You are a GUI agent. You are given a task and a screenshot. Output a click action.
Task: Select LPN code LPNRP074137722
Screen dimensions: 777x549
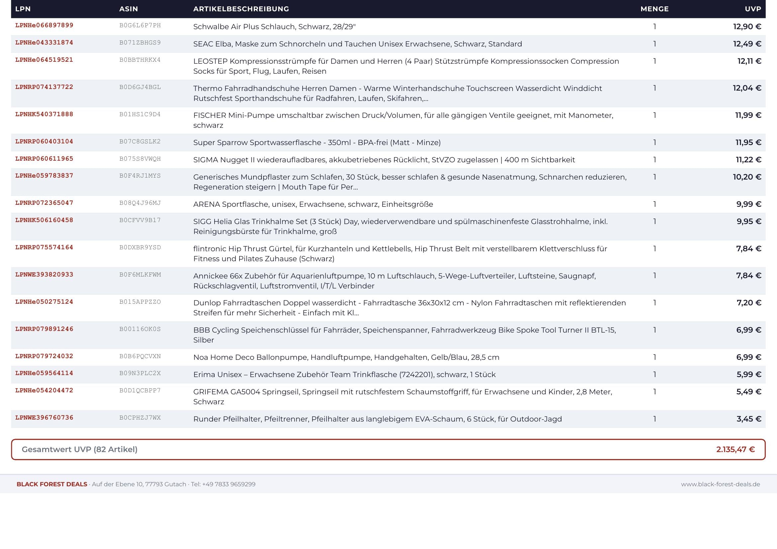[44, 87]
